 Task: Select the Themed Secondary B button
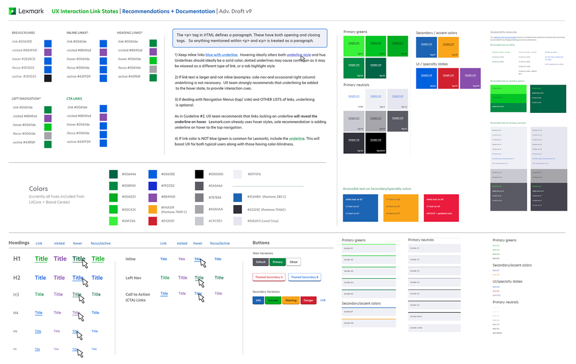point(304,277)
